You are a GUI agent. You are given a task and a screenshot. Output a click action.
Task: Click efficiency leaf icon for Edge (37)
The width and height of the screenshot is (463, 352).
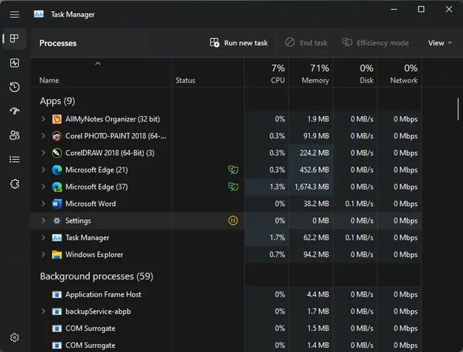[x=233, y=187]
